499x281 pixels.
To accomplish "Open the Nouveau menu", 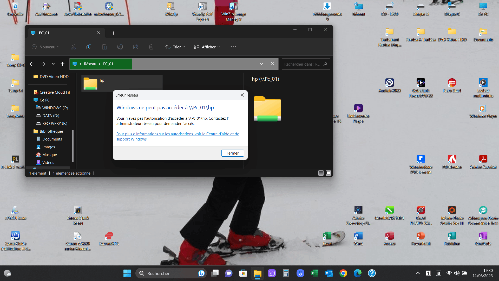I will pos(45,47).
